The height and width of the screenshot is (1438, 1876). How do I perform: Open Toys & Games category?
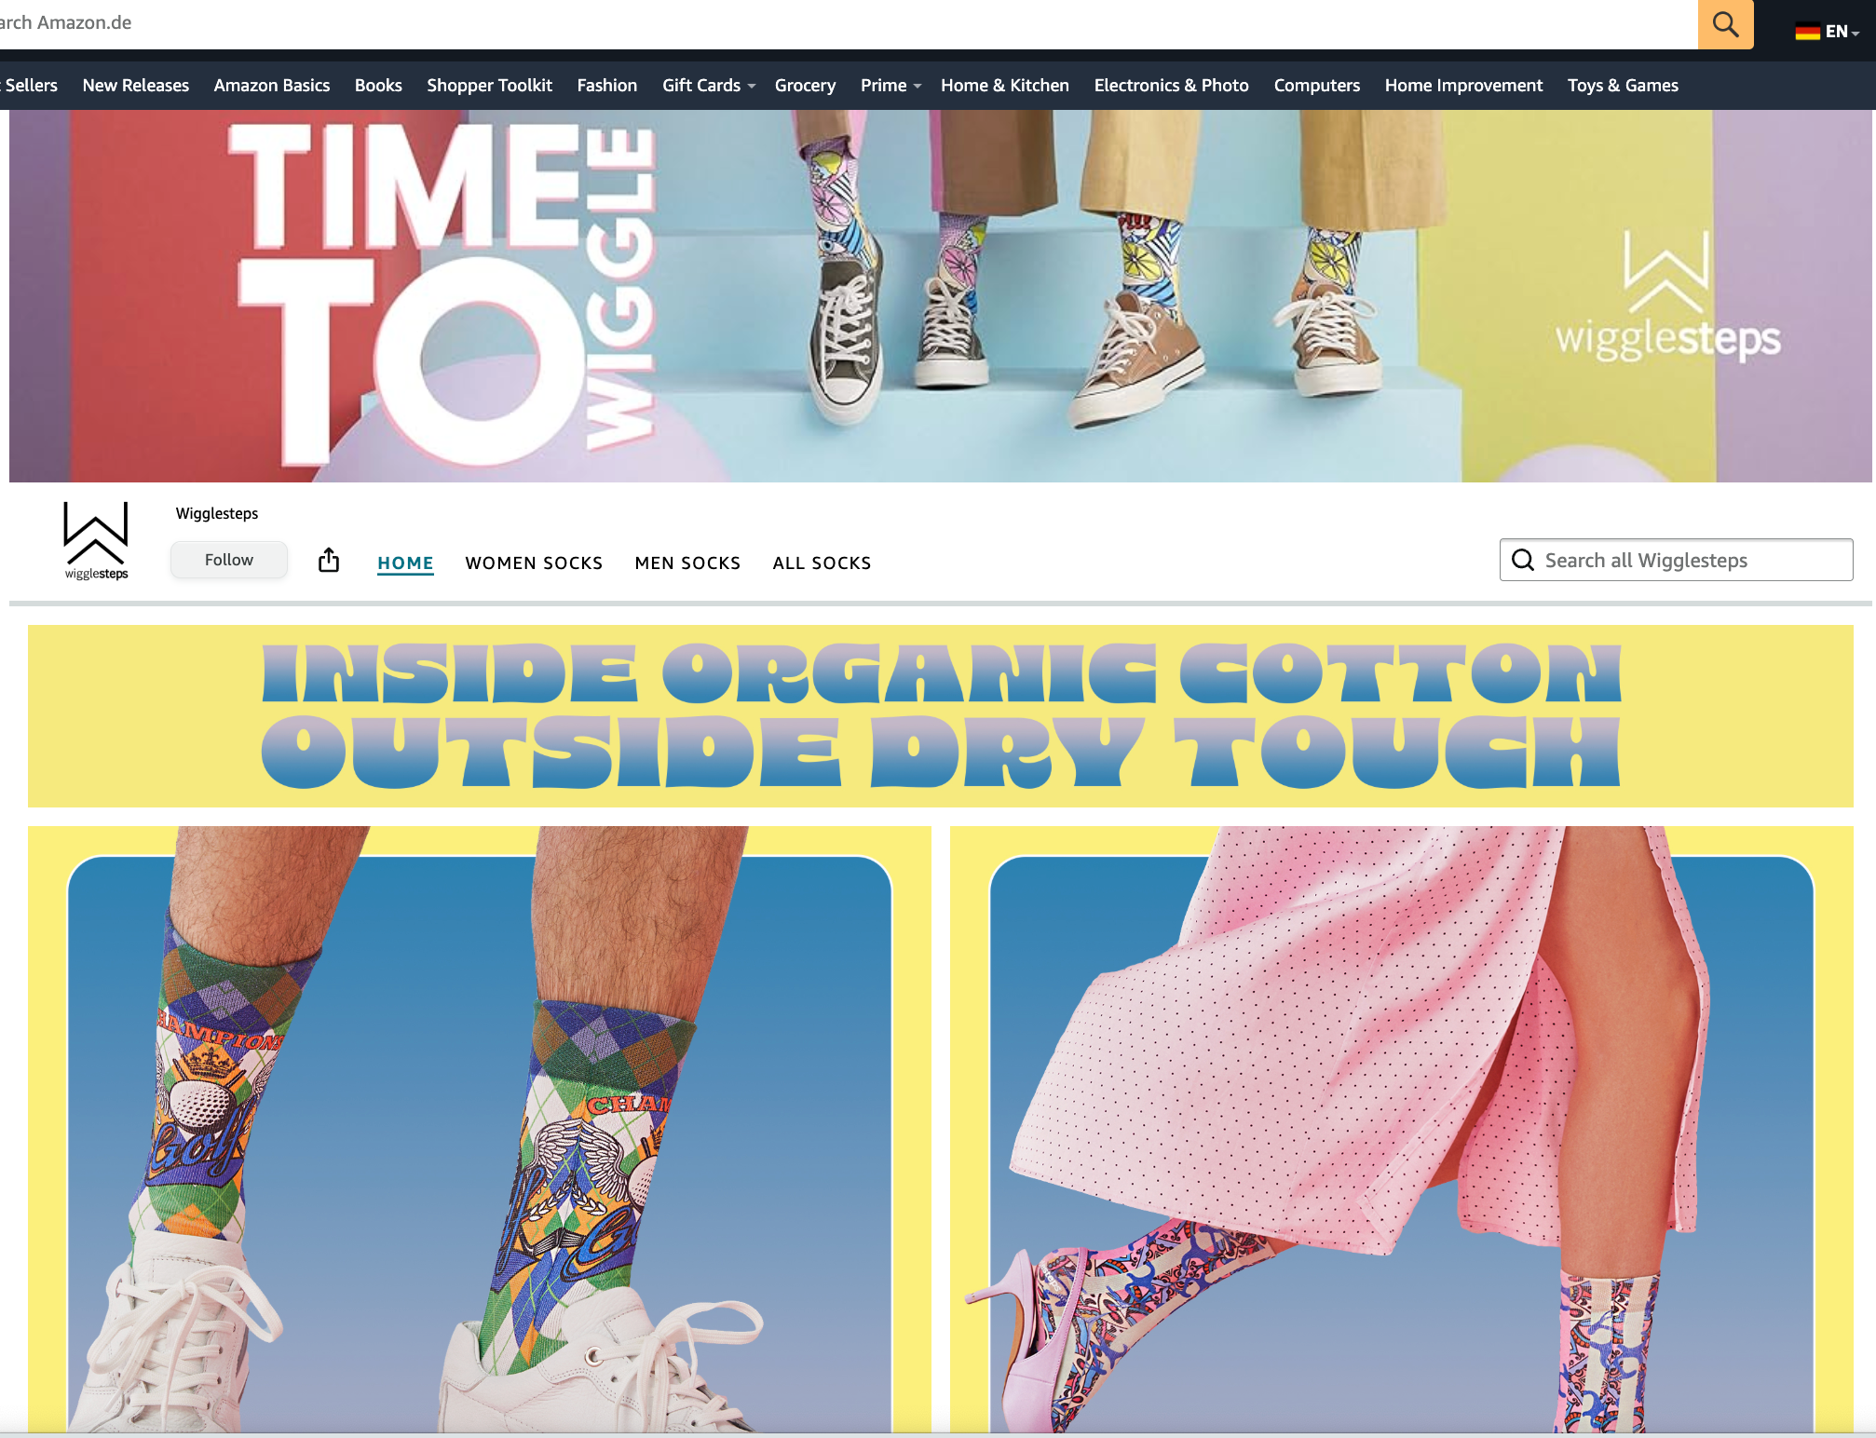tap(1624, 86)
